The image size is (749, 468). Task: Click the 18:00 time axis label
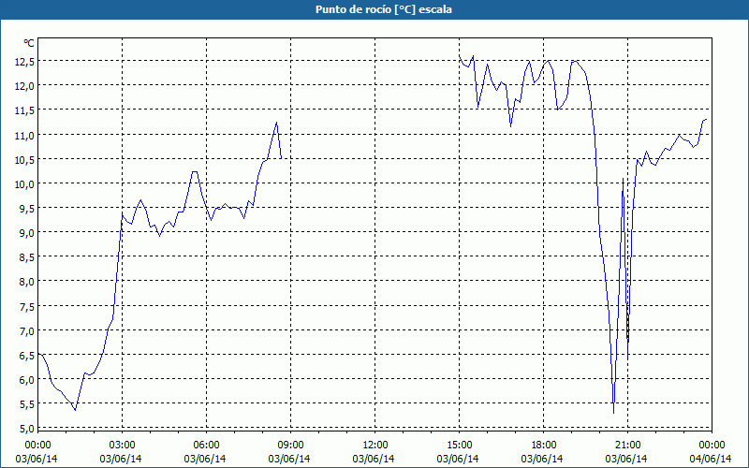coord(543,446)
